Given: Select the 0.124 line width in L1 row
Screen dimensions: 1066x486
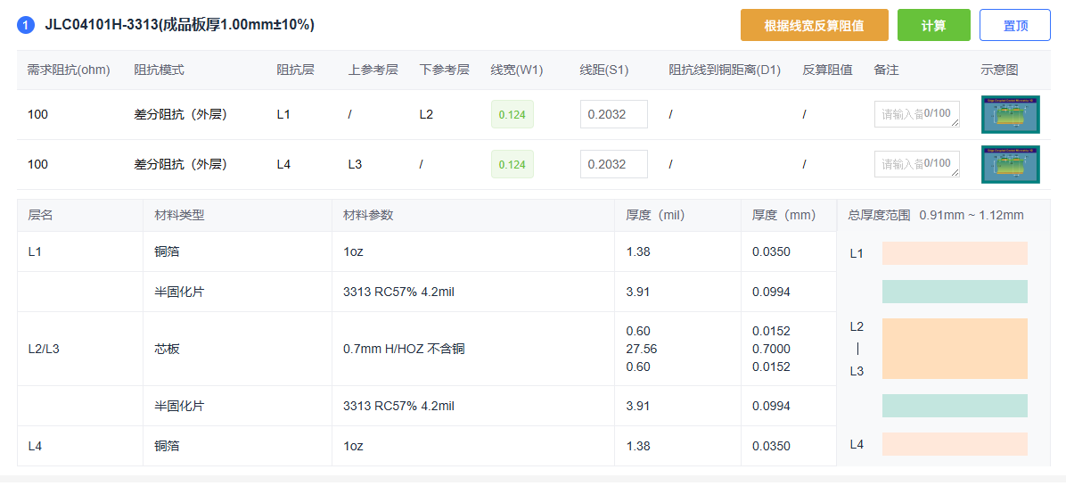Looking at the screenshot, I should pos(512,114).
